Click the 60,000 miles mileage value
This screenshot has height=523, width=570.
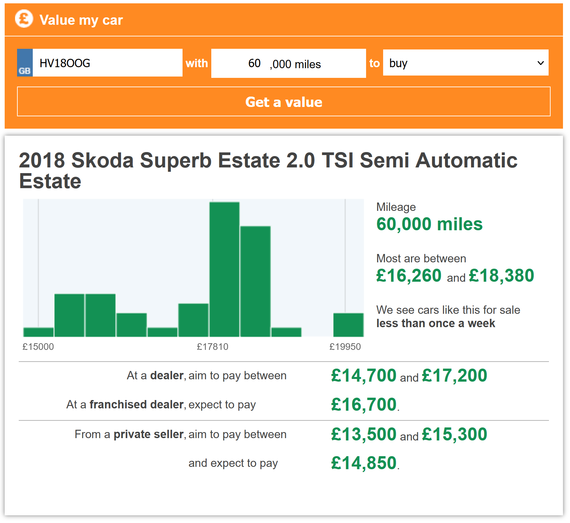pos(430,224)
